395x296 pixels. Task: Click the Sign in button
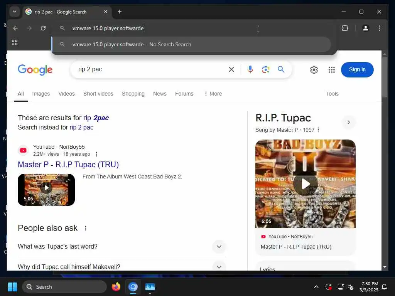click(357, 70)
